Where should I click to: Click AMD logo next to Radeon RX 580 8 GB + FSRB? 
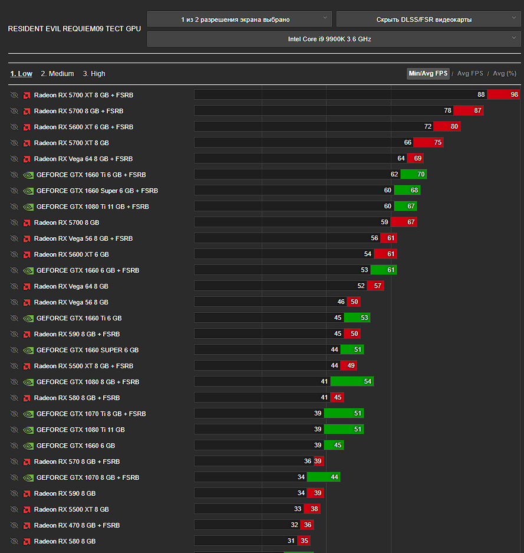coord(27,398)
